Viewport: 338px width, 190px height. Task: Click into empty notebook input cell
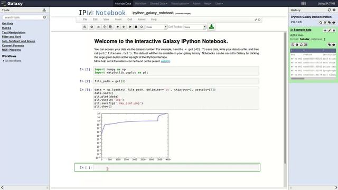[x=176, y=167]
